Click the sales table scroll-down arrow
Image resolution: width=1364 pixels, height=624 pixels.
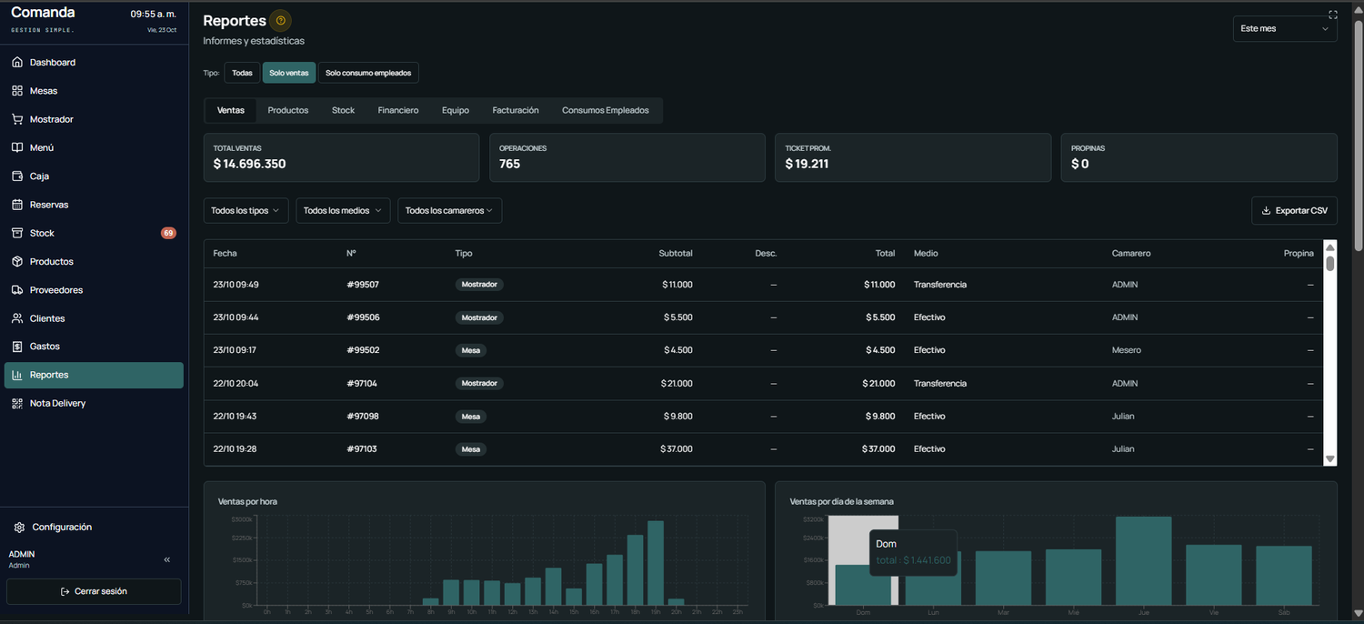click(x=1329, y=459)
